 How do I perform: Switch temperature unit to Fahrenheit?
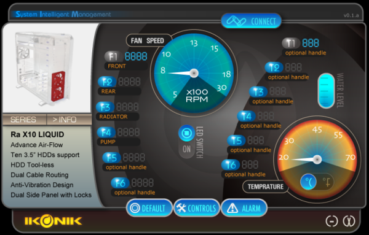326,182
